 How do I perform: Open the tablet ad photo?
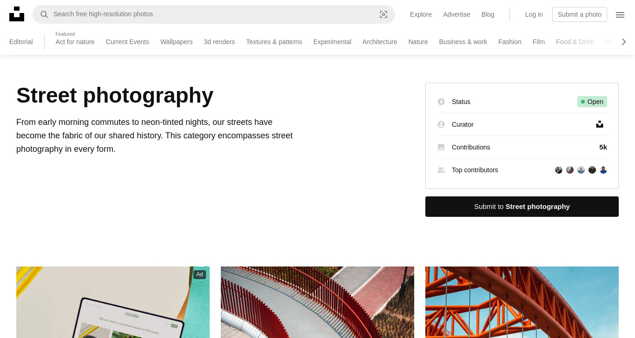(x=113, y=302)
